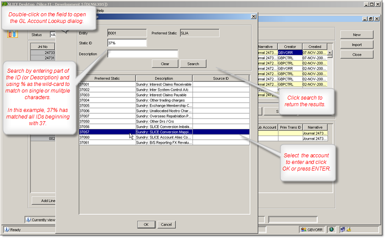Image resolution: width=385 pixels, height=238 pixels.
Task: Click the green globe status bar icon
Action: 331,230
